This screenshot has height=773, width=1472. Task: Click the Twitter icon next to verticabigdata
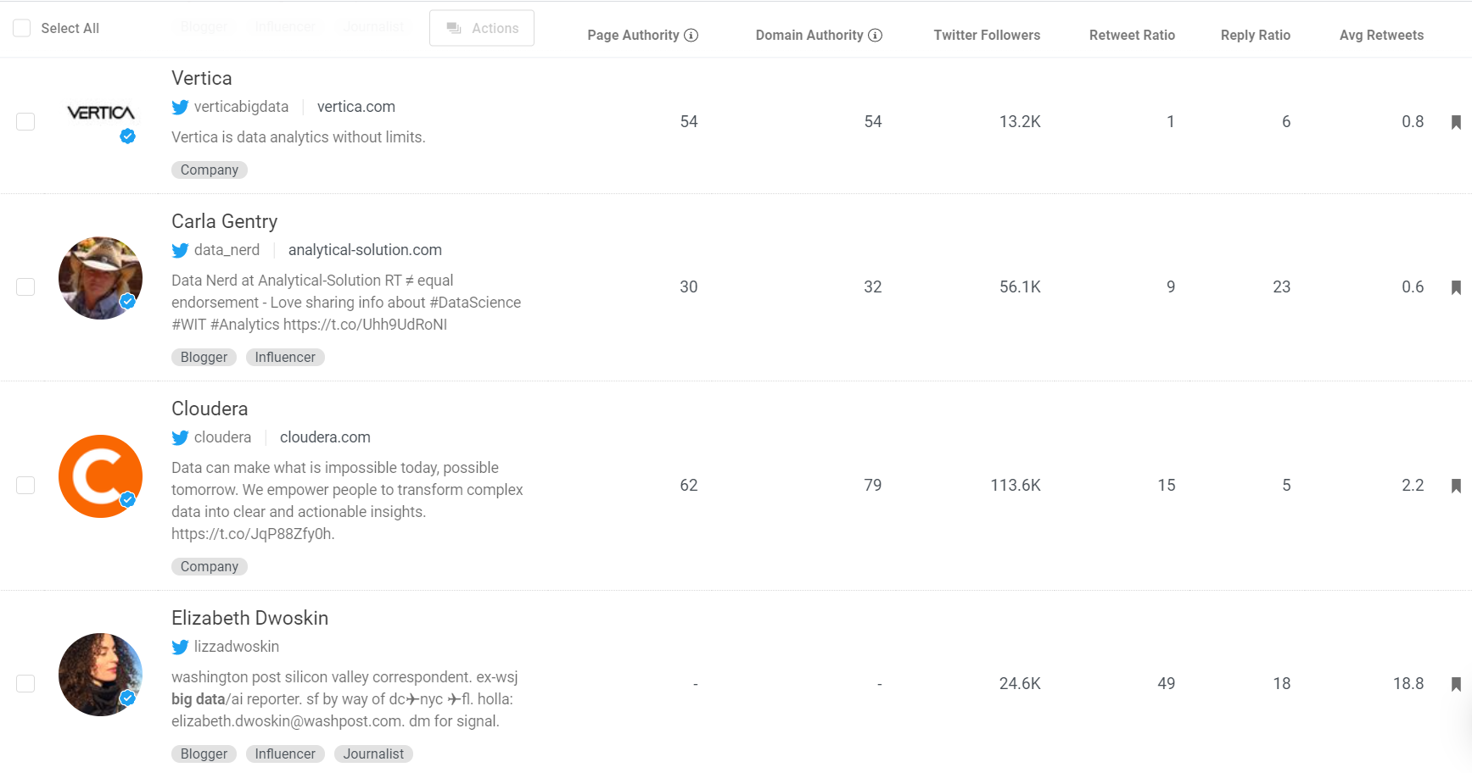point(180,107)
